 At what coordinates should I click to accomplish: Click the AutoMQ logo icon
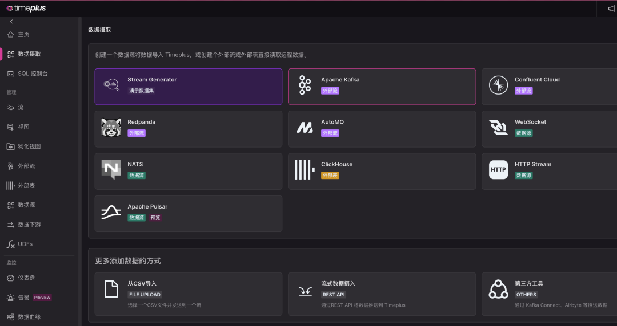(305, 127)
